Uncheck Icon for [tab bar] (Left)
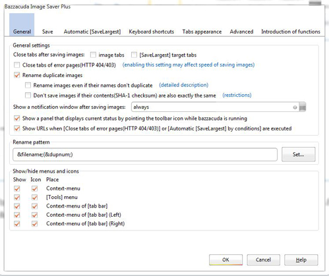The image size is (329, 276). [34, 215]
